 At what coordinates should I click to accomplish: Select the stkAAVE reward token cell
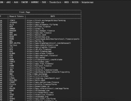13,22
